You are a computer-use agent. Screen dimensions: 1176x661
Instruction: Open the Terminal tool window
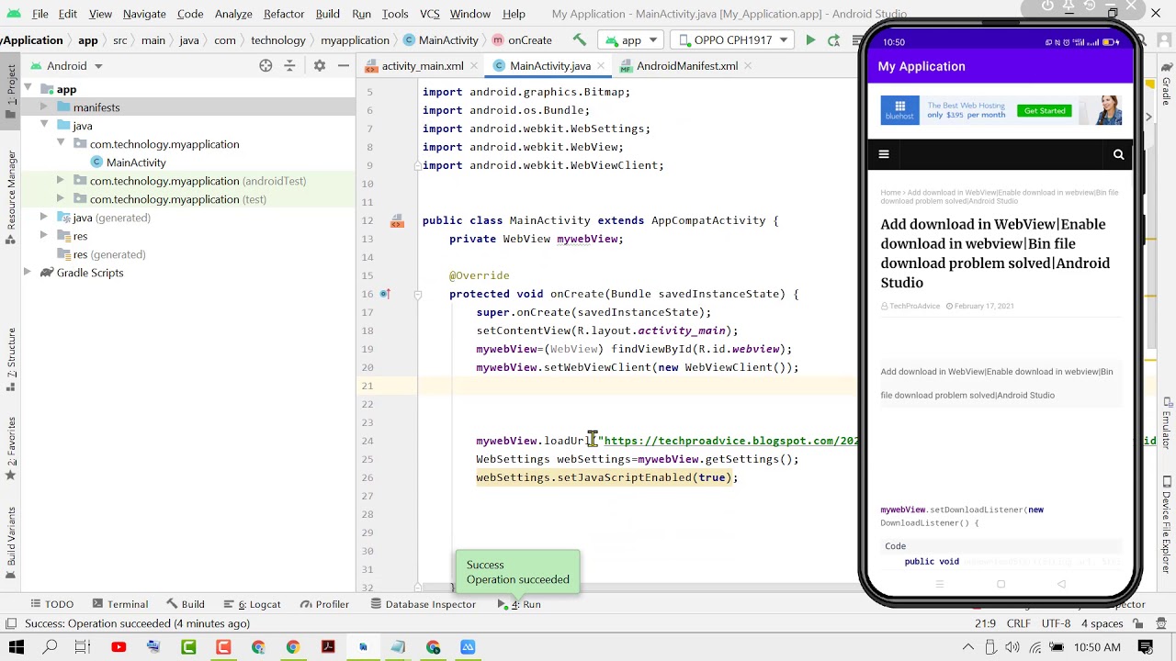119,604
